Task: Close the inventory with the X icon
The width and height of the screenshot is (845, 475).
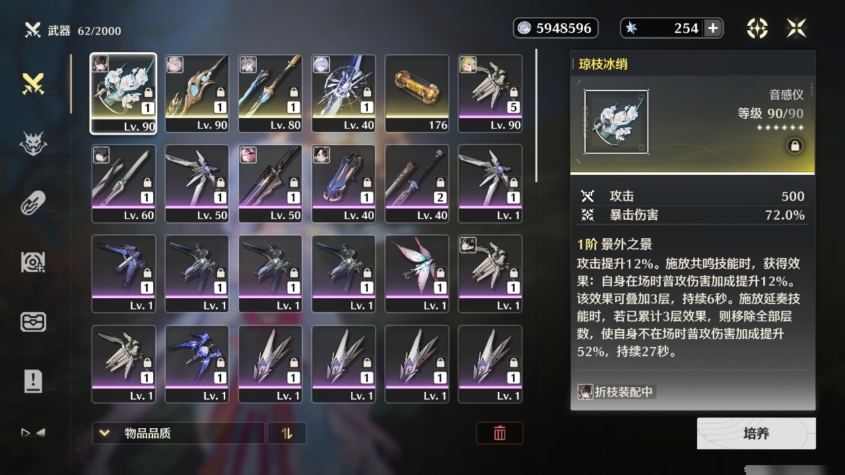Action: [x=797, y=28]
